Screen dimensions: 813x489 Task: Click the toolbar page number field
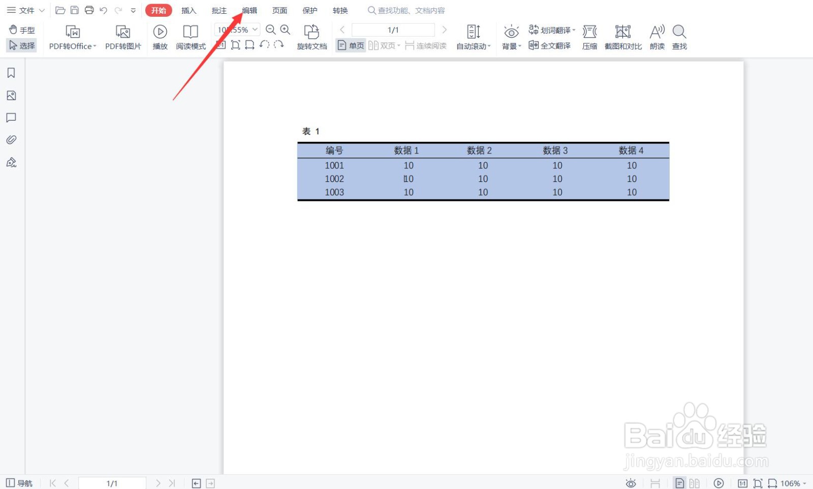[x=393, y=30]
